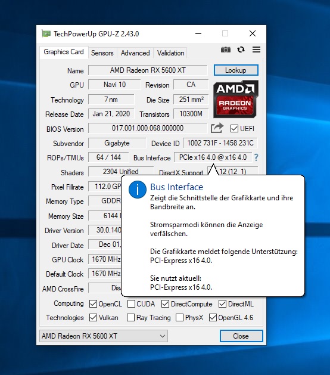The height and width of the screenshot is (375, 330).
Task: Go to the Validation tab
Action: coord(170,53)
